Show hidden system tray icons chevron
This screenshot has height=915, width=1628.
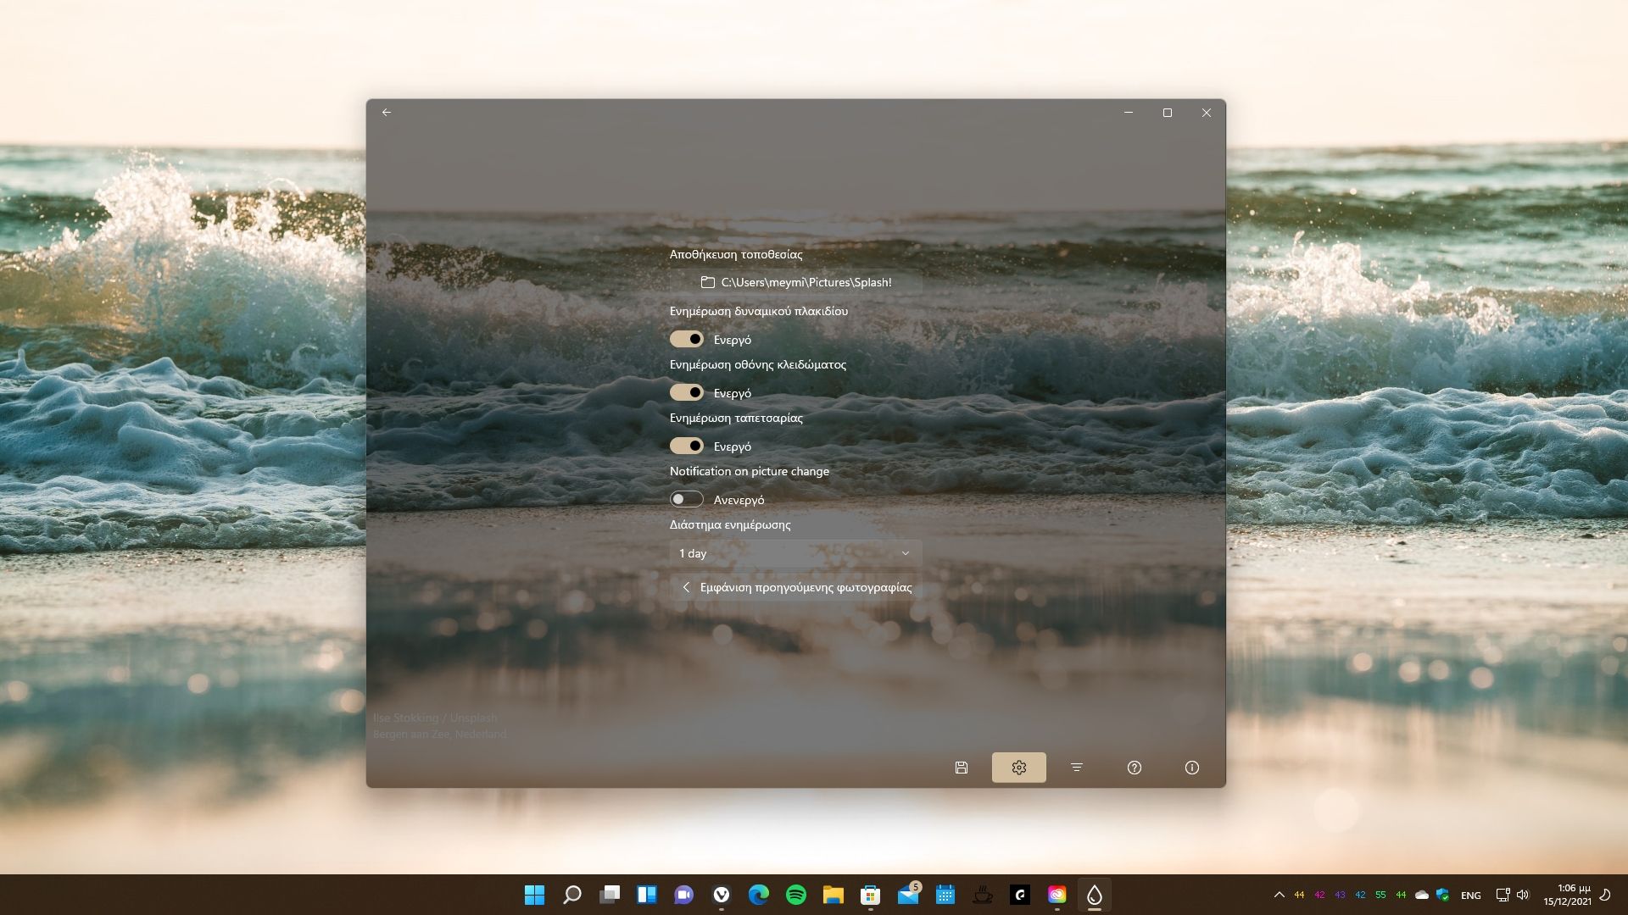[1279, 895]
